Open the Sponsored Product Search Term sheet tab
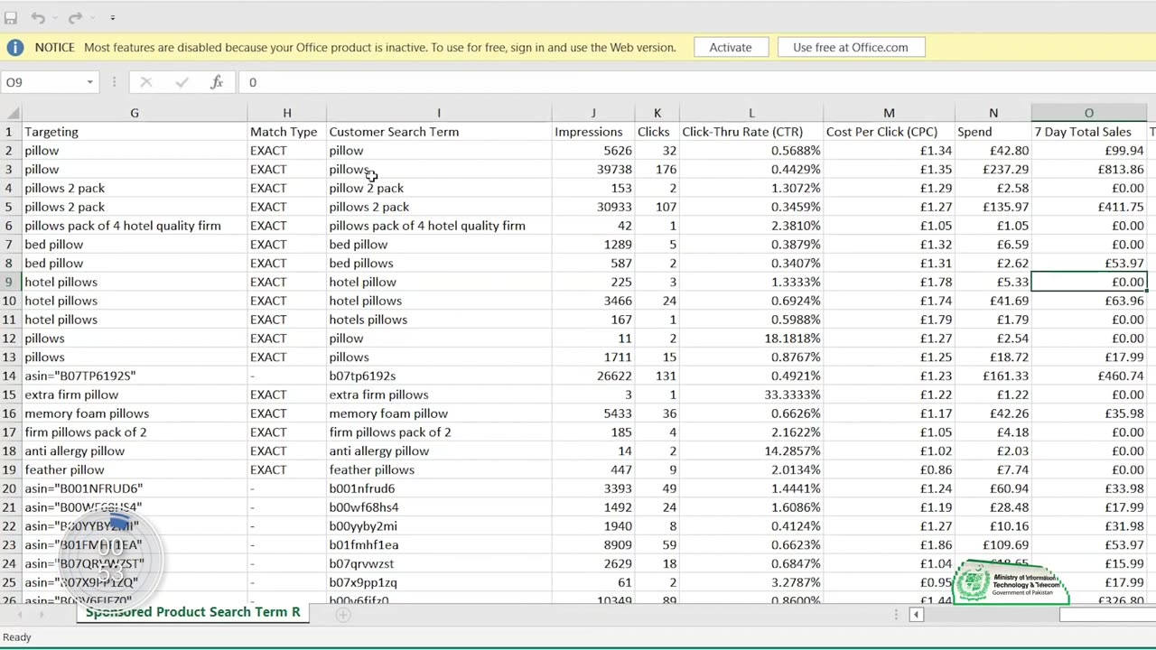Screen dimensions: 1156x650 click(x=192, y=612)
